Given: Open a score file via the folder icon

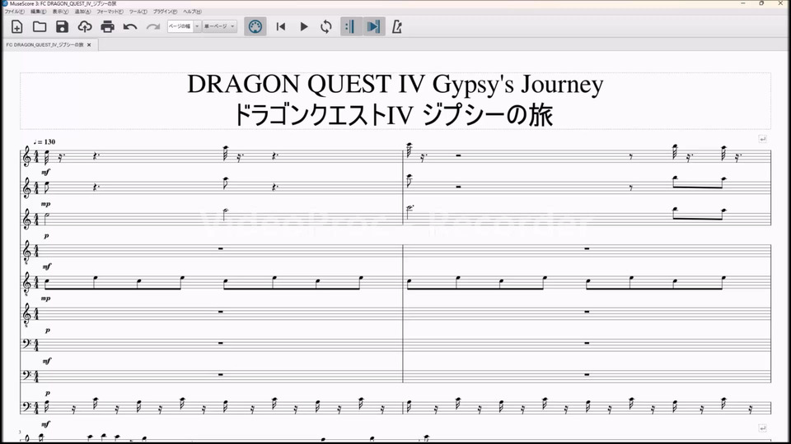Looking at the screenshot, I should click(x=40, y=26).
